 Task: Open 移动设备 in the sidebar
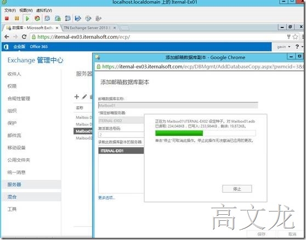(x=16, y=147)
